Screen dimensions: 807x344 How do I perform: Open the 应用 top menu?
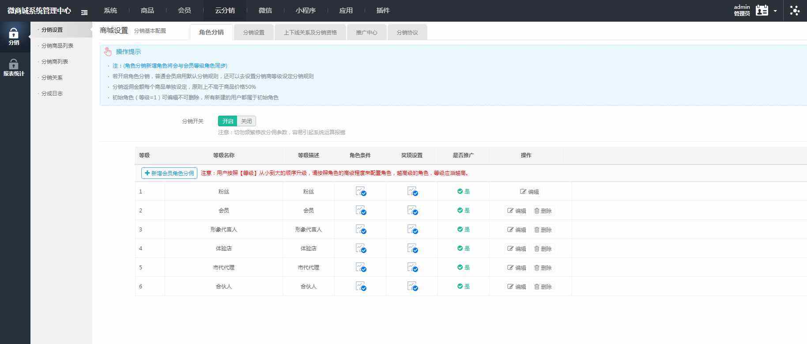tap(346, 10)
